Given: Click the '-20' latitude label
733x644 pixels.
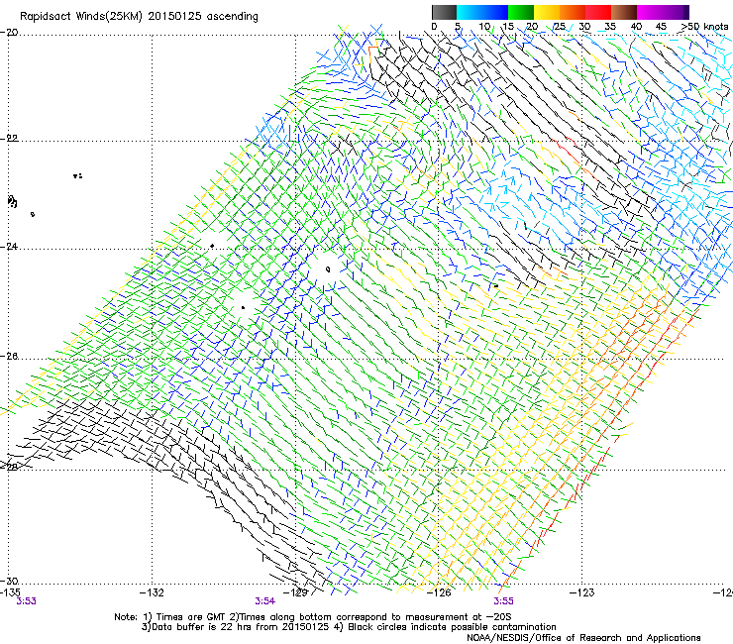Looking at the screenshot, I should [9, 33].
